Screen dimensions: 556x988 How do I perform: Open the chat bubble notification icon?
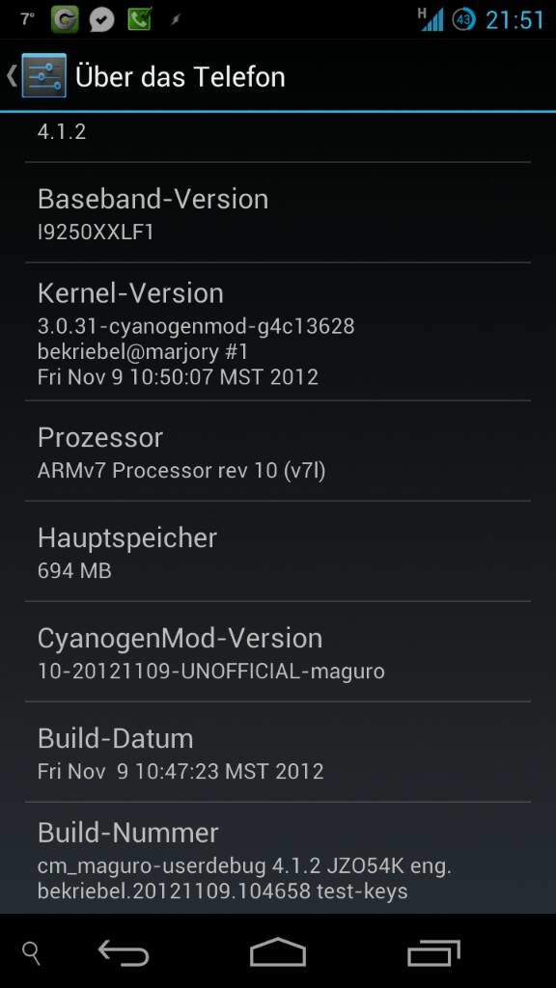[x=101, y=19]
